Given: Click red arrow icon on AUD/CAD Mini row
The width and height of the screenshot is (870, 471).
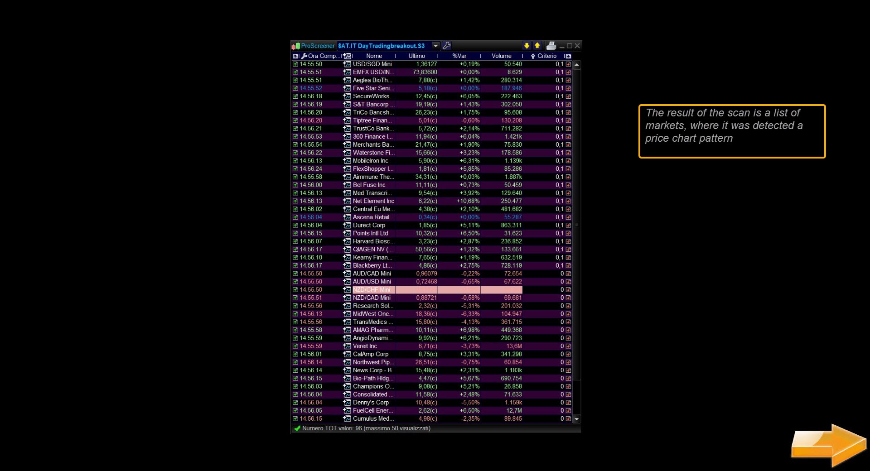Looking at the screenshot, I should click(x=568, y=274).
